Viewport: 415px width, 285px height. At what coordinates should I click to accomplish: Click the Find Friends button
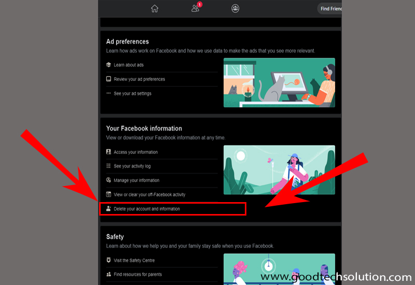[x=330, y=9]
